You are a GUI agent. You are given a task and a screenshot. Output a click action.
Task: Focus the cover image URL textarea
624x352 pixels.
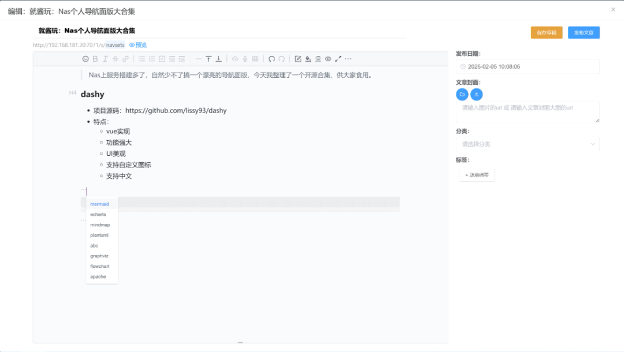528,111
